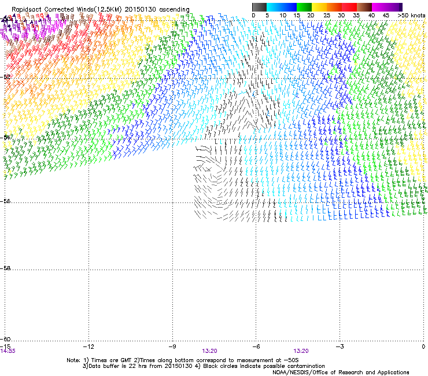Click the '-58' latitude axis label
Viewport: 428px width, 376px height.
pos(5,268)
